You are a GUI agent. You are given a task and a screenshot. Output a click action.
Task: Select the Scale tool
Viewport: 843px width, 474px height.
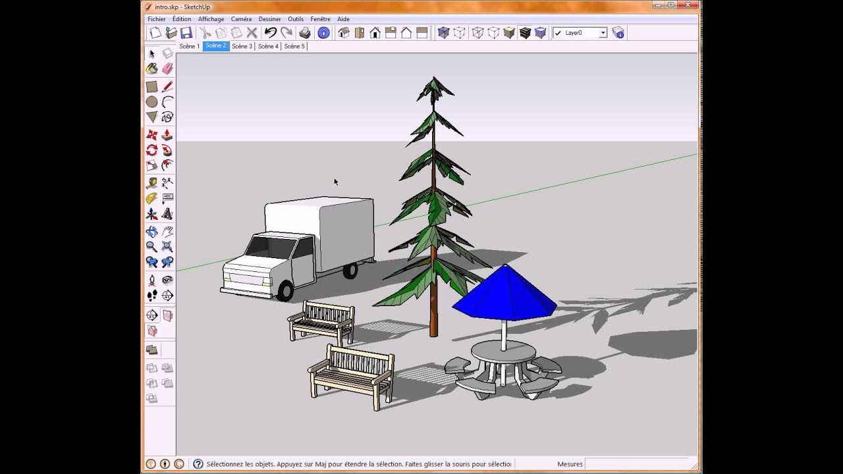[151, 165]
